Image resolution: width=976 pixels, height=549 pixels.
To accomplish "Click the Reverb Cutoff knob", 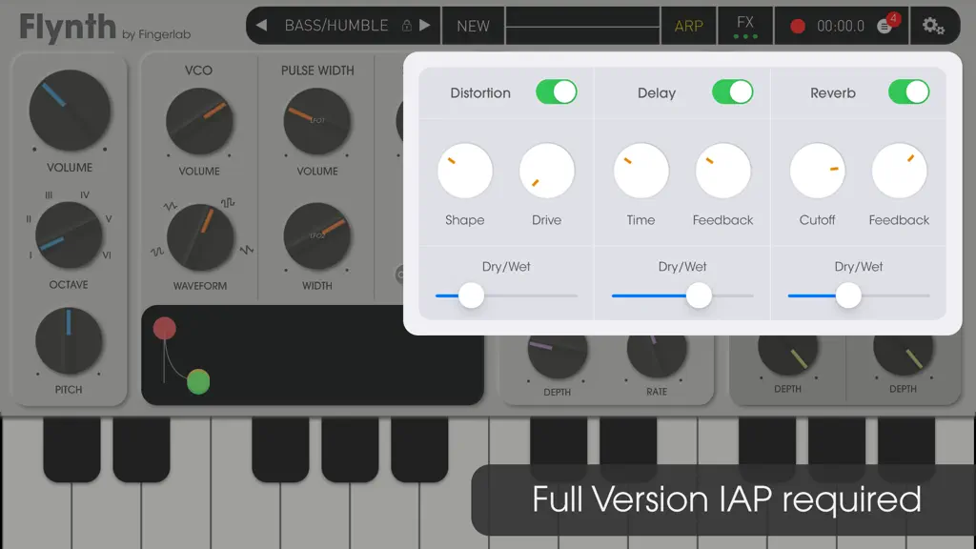I will (x=817, y=171).
